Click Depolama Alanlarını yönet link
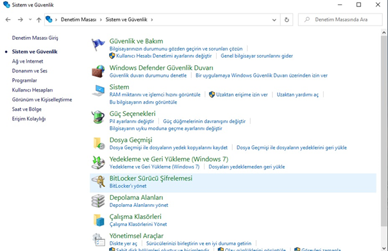 click(139, 205)
